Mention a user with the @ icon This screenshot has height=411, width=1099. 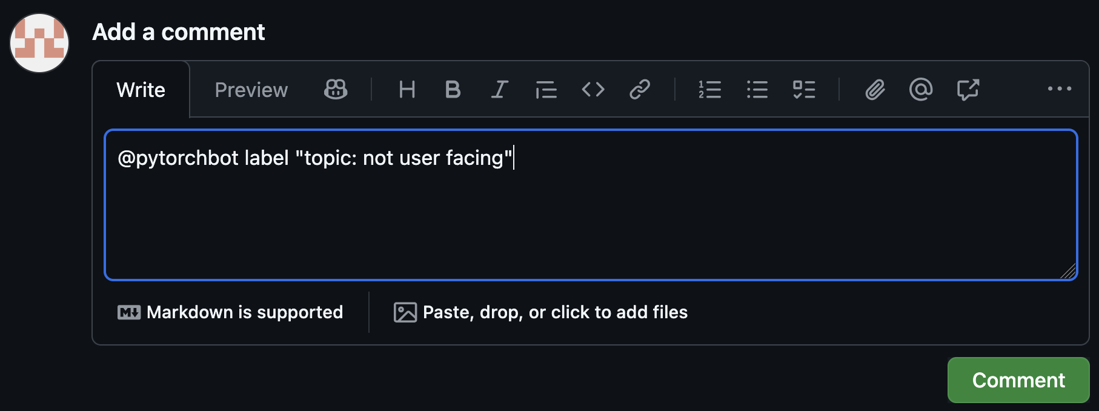tap(921, 90)
